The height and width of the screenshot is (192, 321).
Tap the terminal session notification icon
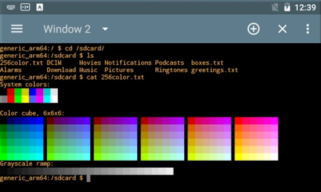click(25, 7)
